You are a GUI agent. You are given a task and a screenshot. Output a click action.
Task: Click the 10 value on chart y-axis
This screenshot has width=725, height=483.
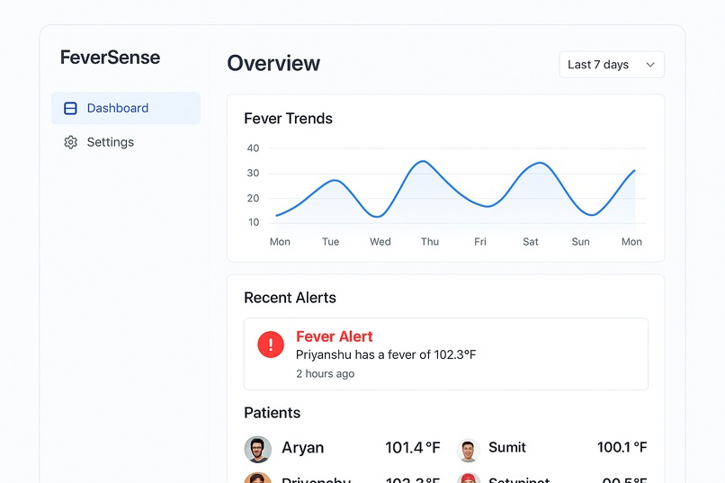click(254, 222)
